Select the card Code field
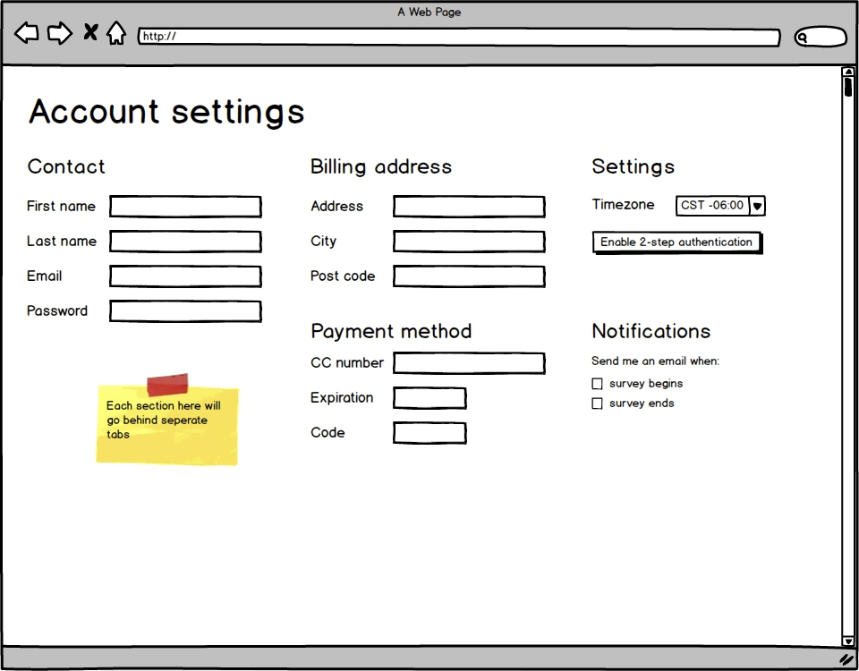The width and height of the screenshot is (859, 671). pos(429,433)
